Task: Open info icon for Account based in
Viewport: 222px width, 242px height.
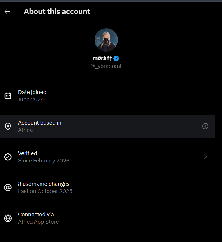Action: point(205,126)
